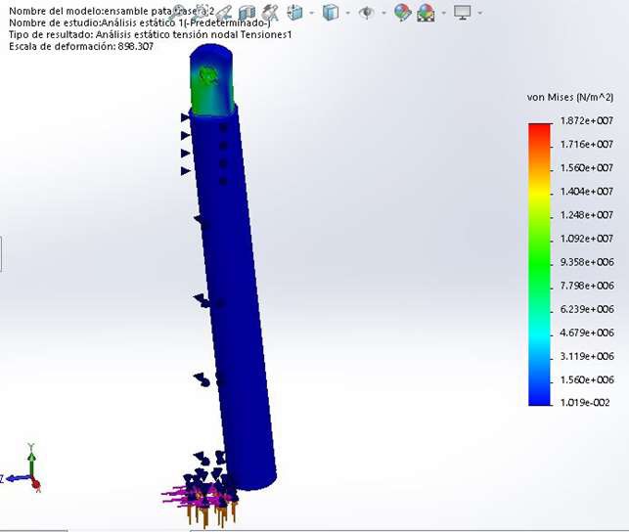This screenshot has height=532, width=629.
Task: Expand the Display Style dropdown arrow
Action: coord(347,14)
